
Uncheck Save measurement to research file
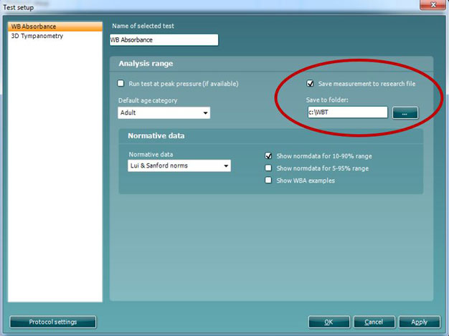(x=310, y=84)
